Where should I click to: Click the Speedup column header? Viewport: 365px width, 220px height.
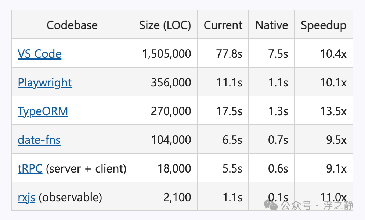coord(324,25)
